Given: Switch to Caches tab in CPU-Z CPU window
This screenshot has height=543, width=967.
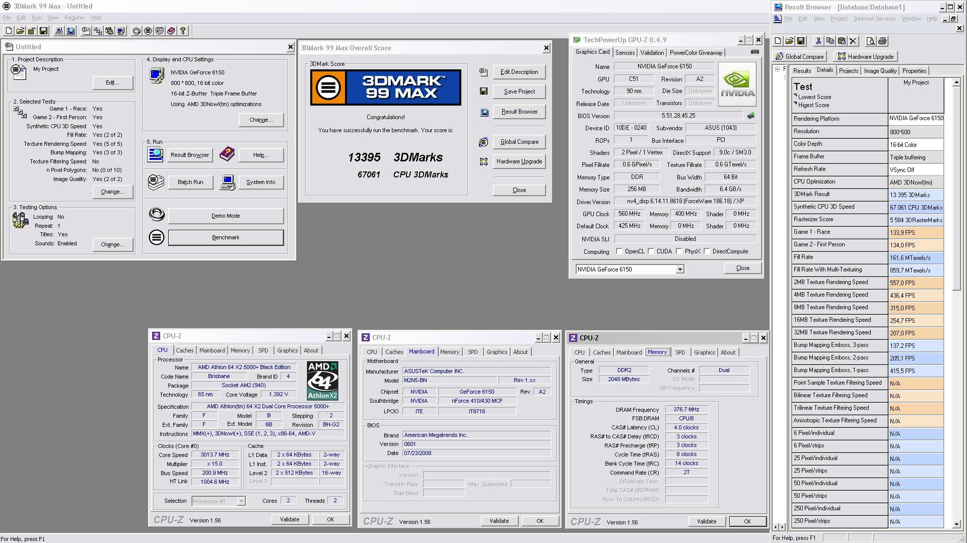Looking at the screenshot, I should [184, 350].
